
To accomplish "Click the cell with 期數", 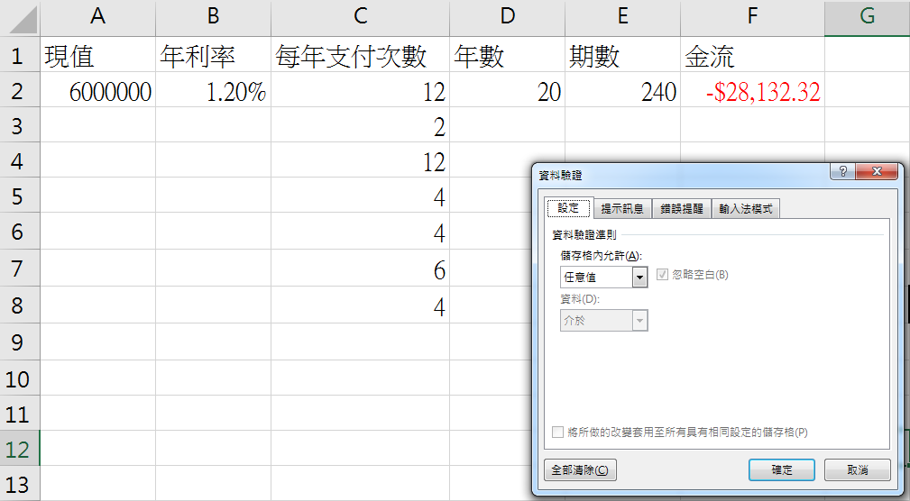I will (622, 56).
